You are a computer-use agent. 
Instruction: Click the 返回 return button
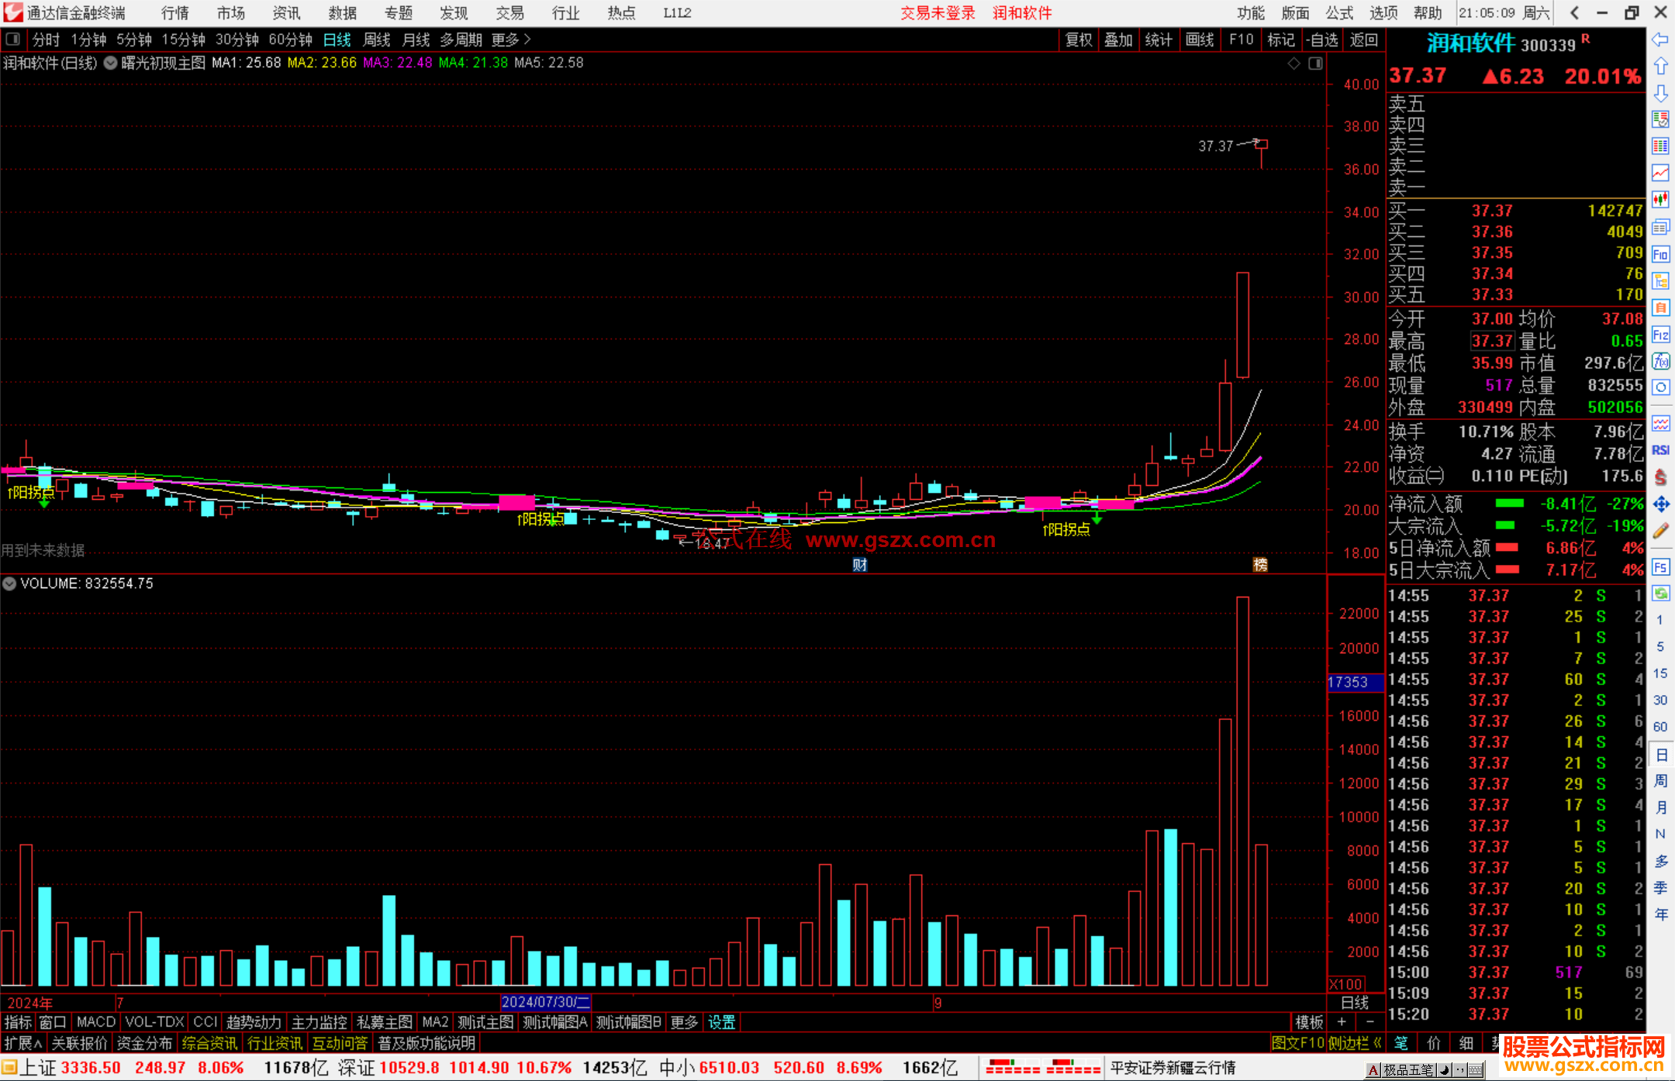tap(1364, 40)
